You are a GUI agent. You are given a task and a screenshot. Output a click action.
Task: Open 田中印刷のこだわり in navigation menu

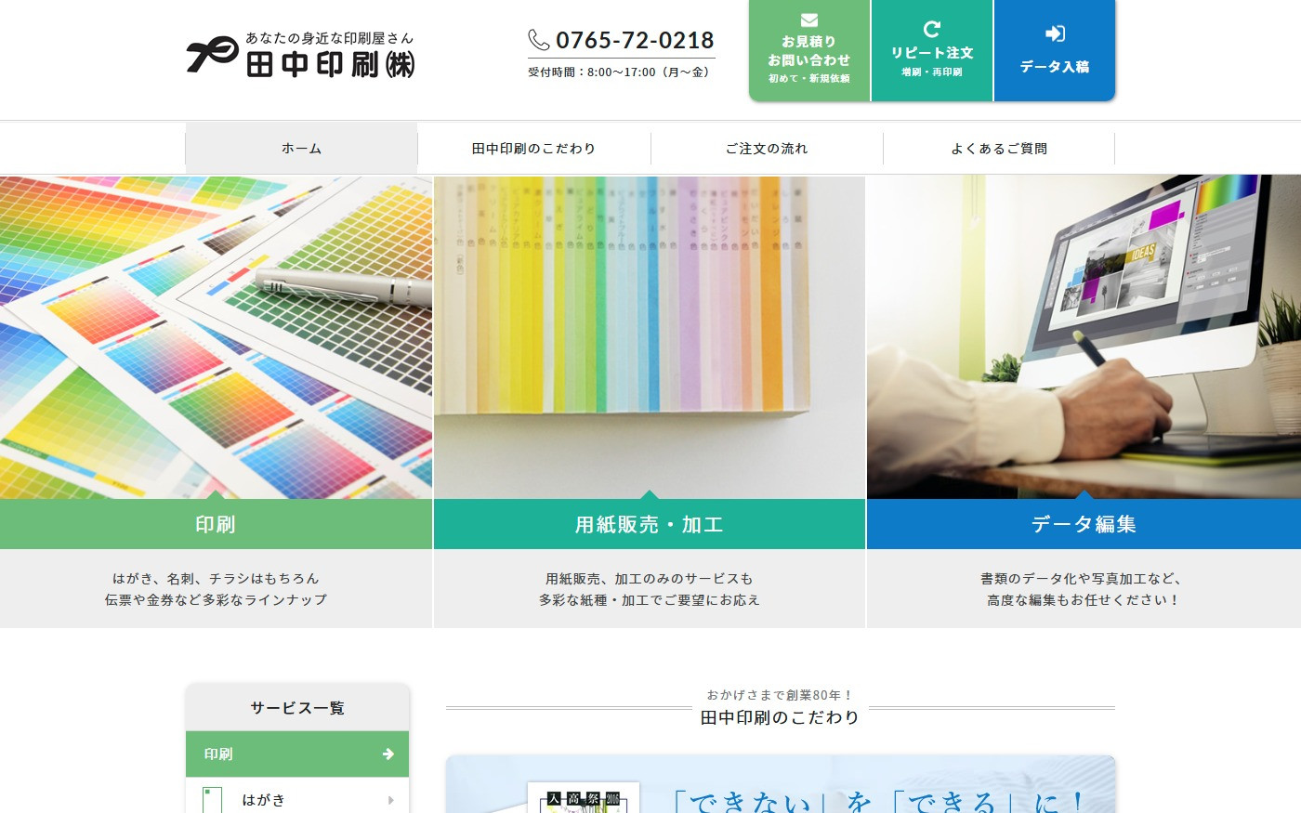[x=533, y=149]
